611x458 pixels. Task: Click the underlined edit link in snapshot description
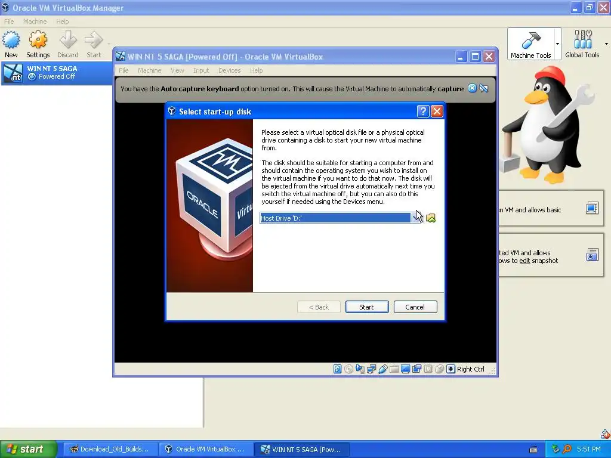pyautogui.click(x=524, y=261)
